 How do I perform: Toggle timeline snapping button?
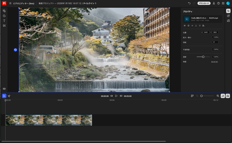click(223, 96)
